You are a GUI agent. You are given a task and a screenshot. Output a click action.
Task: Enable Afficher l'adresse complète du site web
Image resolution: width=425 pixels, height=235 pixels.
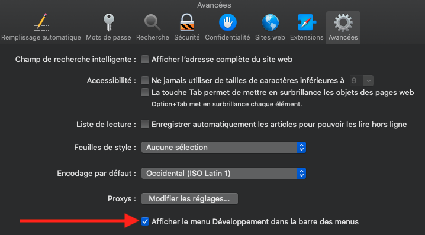pyautogui.click(x=145, y=59)
